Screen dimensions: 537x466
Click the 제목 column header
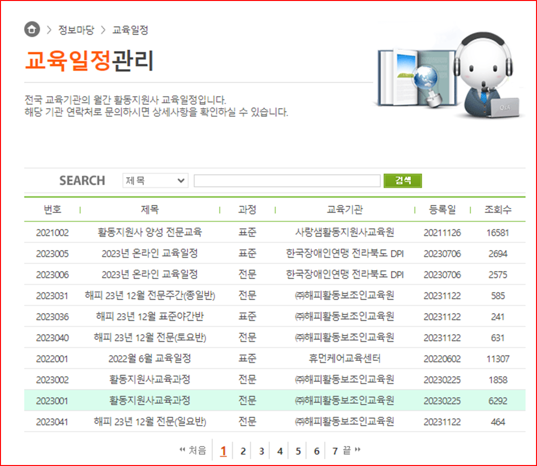click(x=150, y=209)
